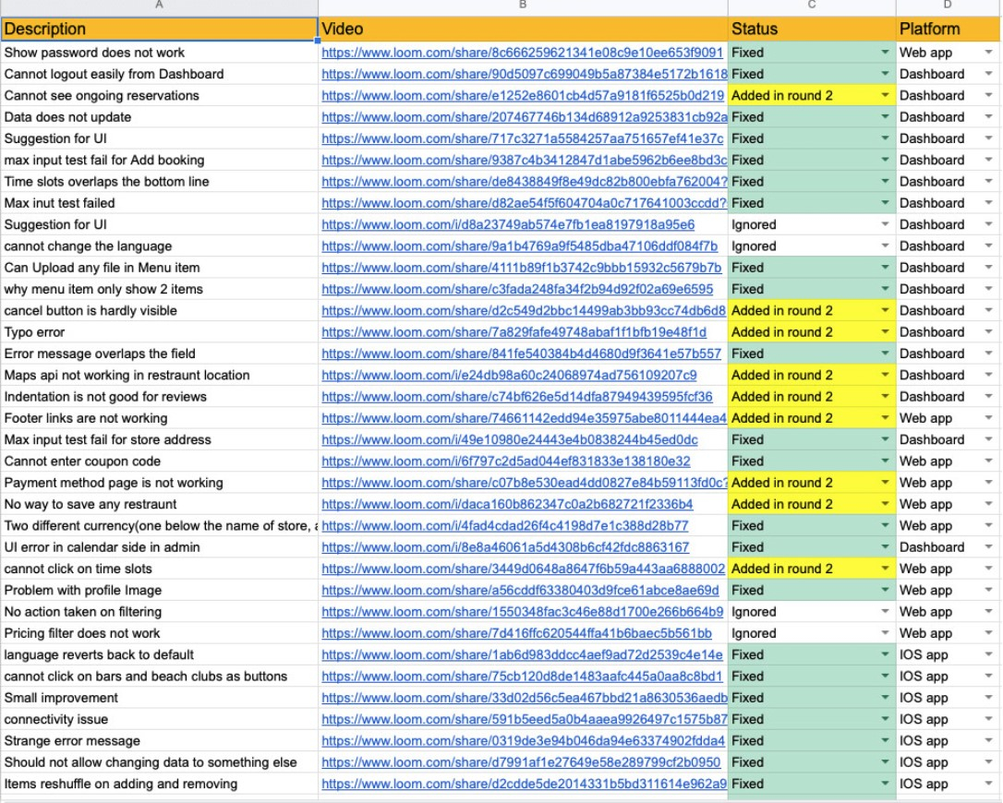Open Status dropdown for "cannot change the language"
The width and height of the screenshot is (1003, 803).
[x=886, y=246]
